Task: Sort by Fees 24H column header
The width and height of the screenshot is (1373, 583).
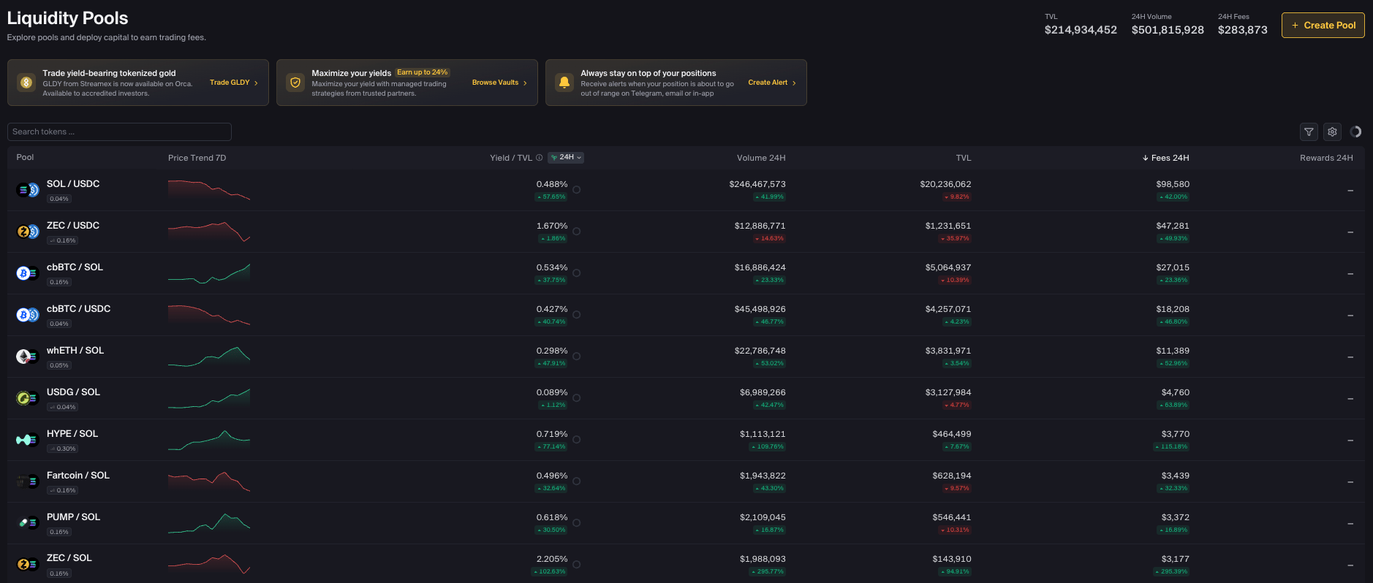Action: pyautogui.click(x=1165, y=158)
